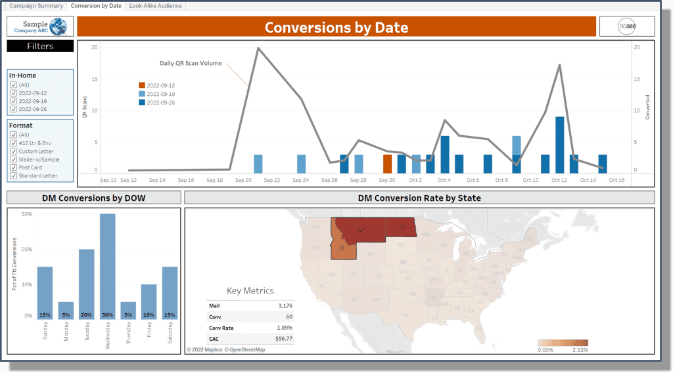Viewport: 673px width, 373px height.
Task: Click the 2.33% legend maximum label
Action: click(x=580, y=350)
